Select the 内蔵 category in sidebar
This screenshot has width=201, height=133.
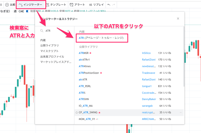coord(43,40)
